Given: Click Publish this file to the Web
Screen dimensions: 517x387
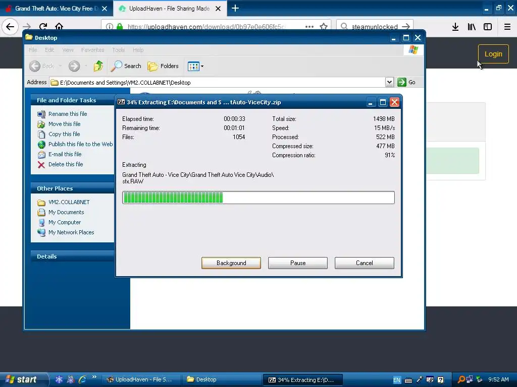Looking at the screenshot, I should click(80, 144).
